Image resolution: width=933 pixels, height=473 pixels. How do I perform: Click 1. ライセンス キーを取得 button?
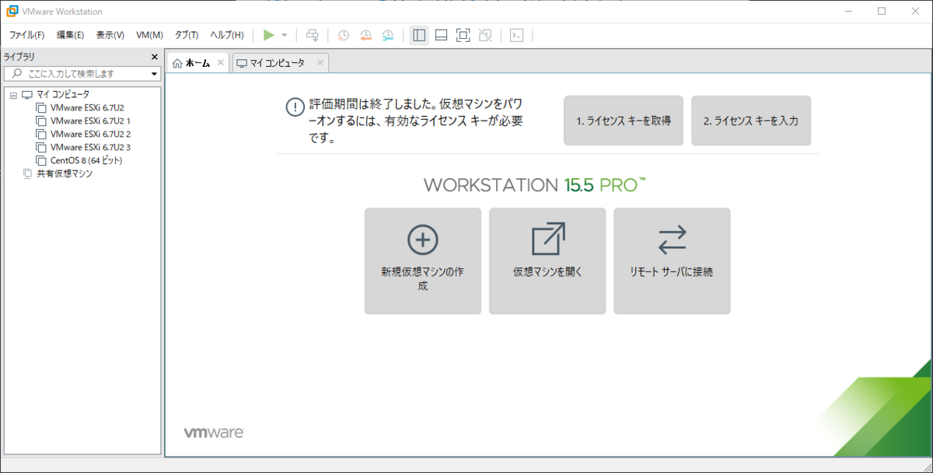click(x=624, y=121)
